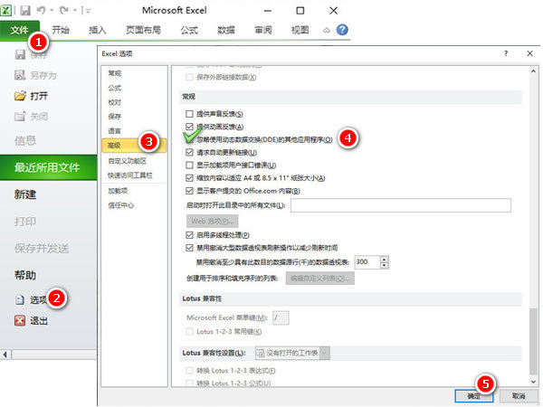Toggle 请求自动更新链接 checkbox
The width and height of the screenshot is (543, 407).
pos(189,152)
